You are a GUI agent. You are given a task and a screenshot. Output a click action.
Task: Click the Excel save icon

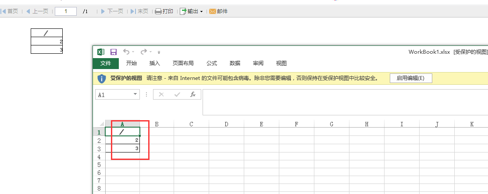[x=114, y=52]
